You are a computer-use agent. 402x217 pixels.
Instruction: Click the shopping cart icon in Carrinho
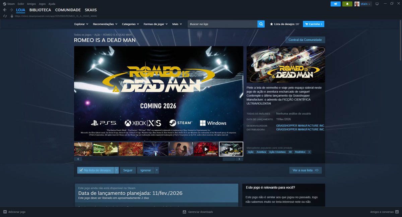306,24
